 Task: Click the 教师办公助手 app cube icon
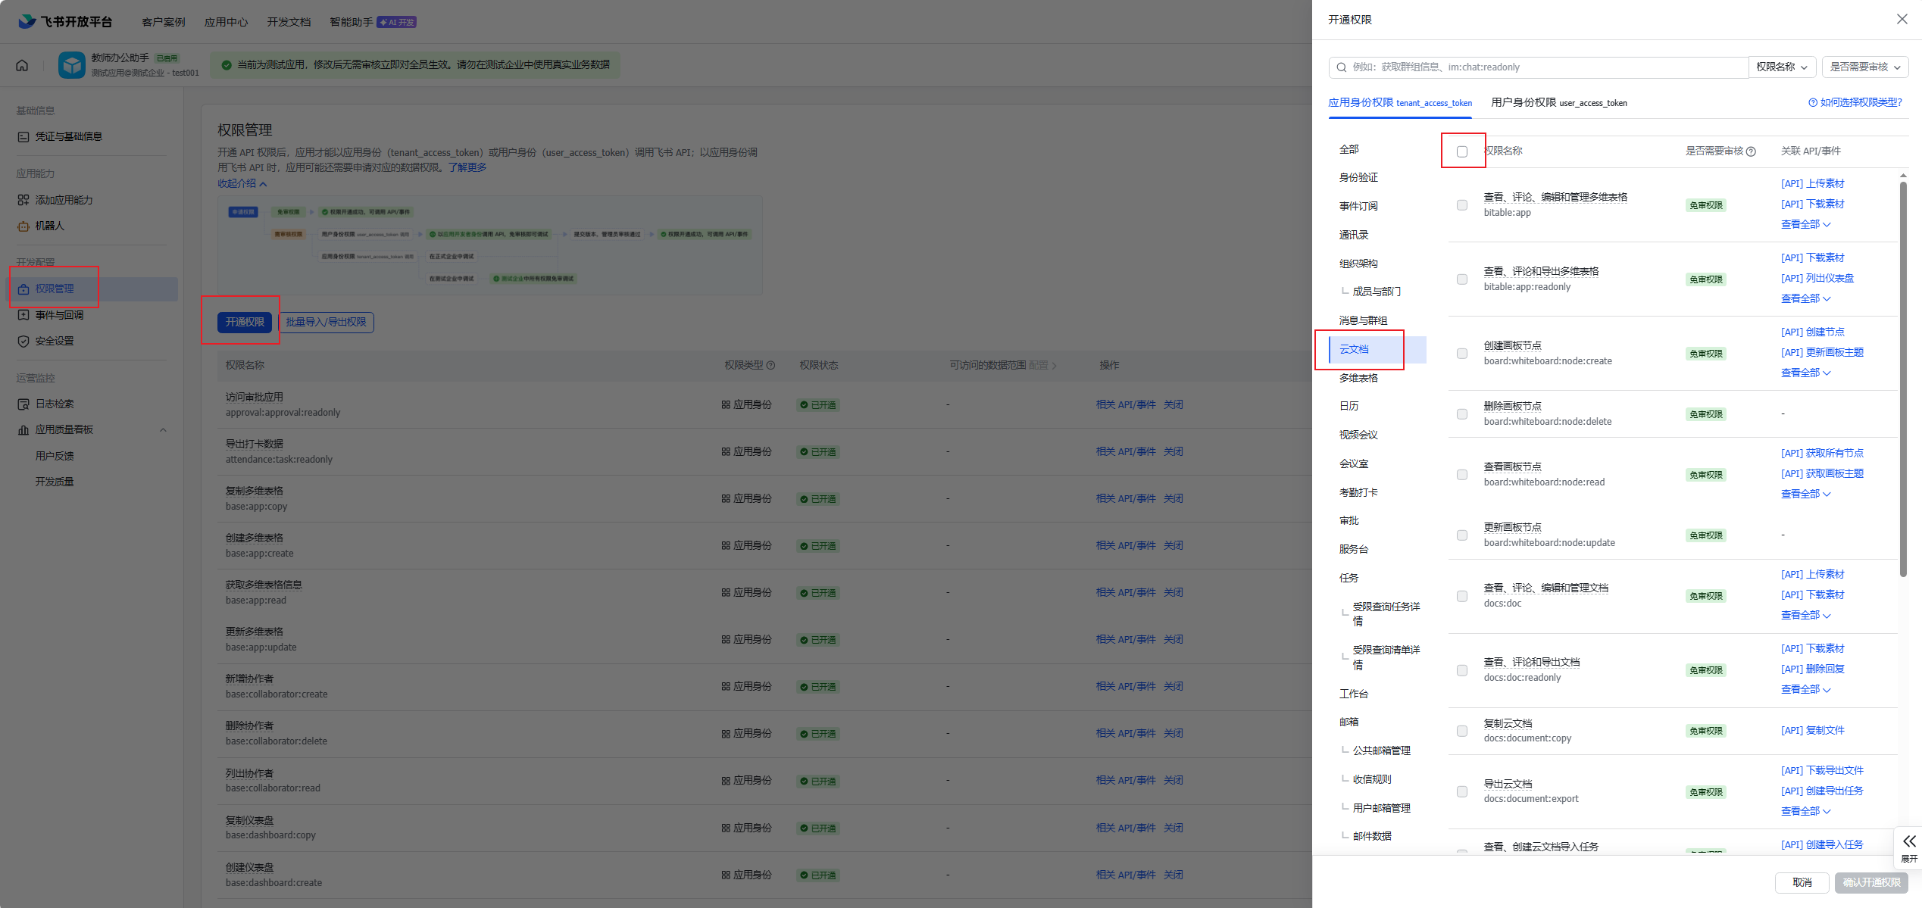72,65
